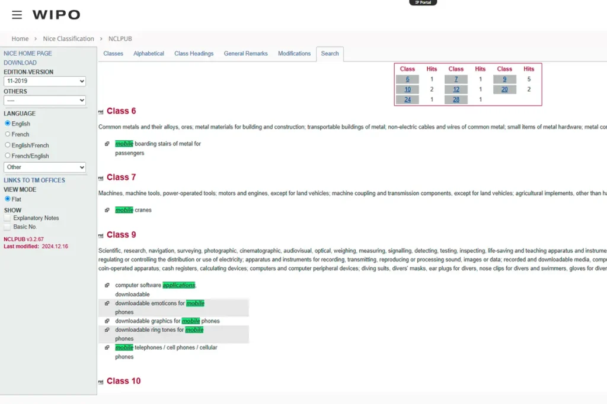This screenshot has width=607, height=404.
Task: Open the Class Headings tab
Action: pyautogui.click(x=194, y=54)
